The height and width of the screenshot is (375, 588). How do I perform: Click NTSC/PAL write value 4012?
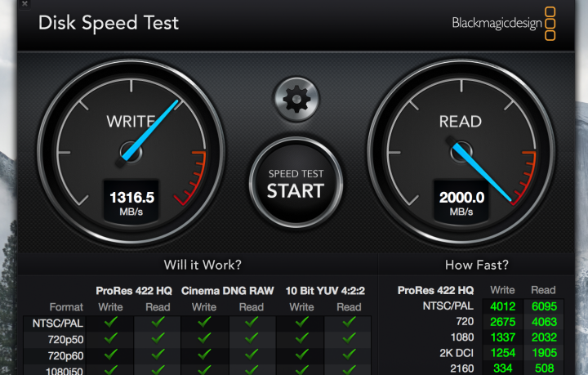(x=503, y=306)
